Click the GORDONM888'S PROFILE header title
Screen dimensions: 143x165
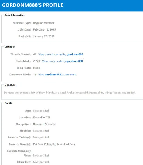(33, 5)
